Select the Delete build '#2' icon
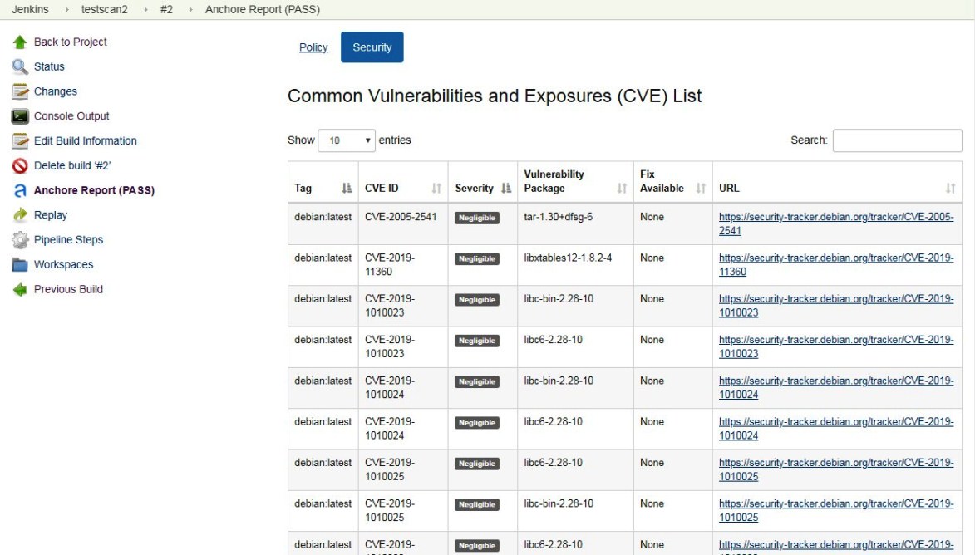This screenshot has width=975, height=555. pyautogui.click(x=18, y=165)
